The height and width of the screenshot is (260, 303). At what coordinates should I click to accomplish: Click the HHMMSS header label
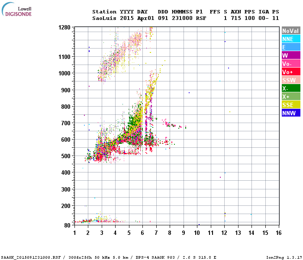[x=182, y=12]
